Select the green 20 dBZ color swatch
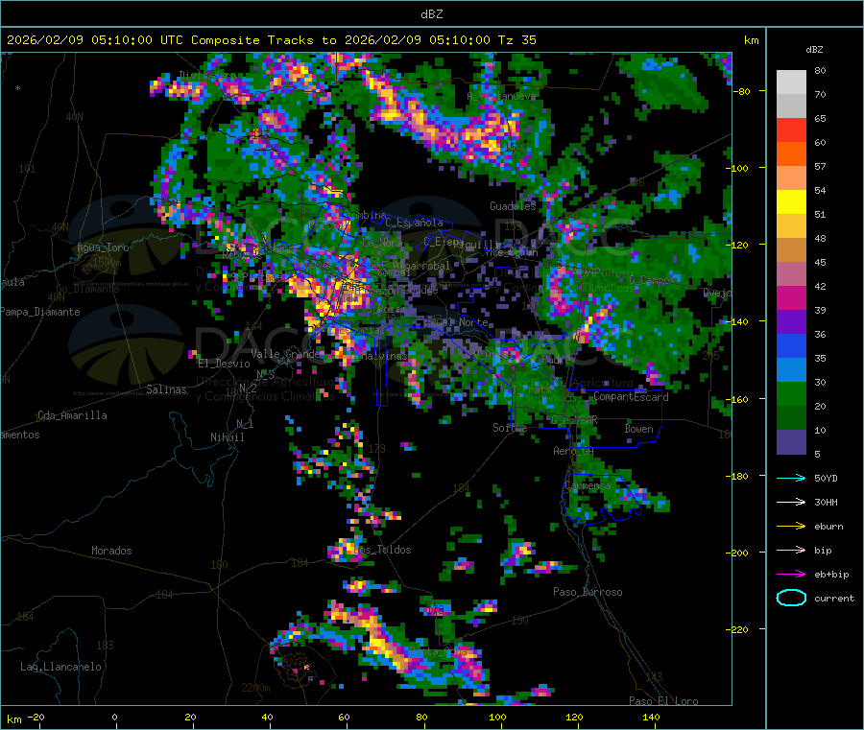 click(x=791, y=393)
